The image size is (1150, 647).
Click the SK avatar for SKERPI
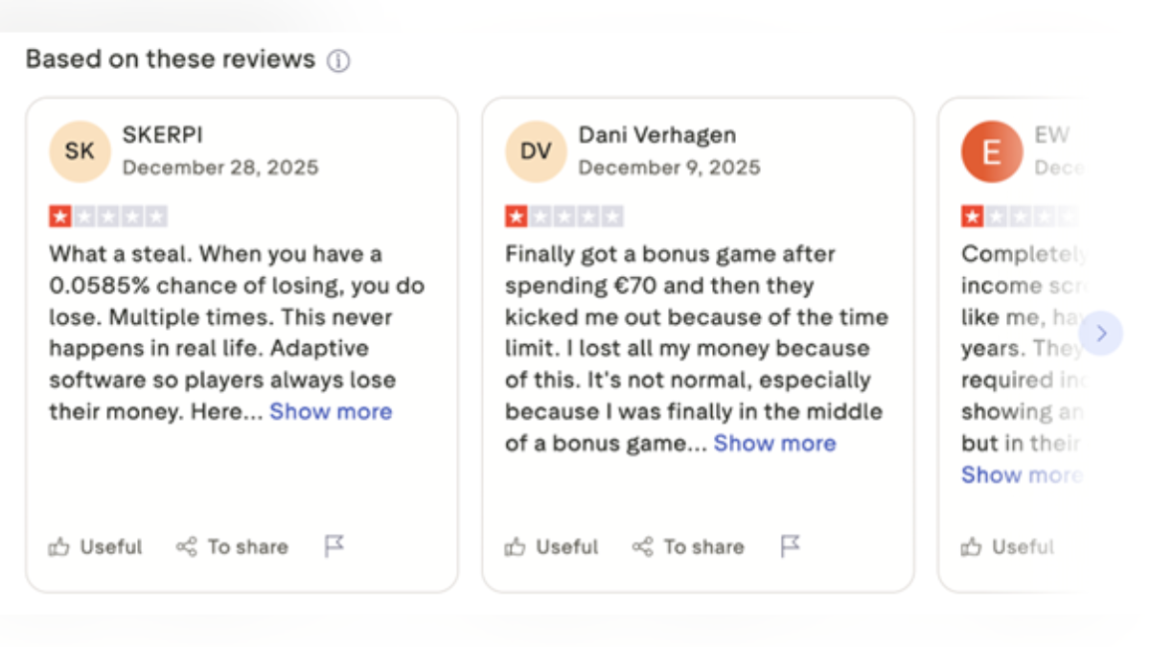click(80, 151)
